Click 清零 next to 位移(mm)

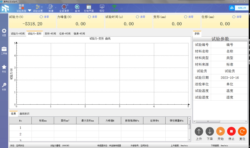[x=237, y=17]
